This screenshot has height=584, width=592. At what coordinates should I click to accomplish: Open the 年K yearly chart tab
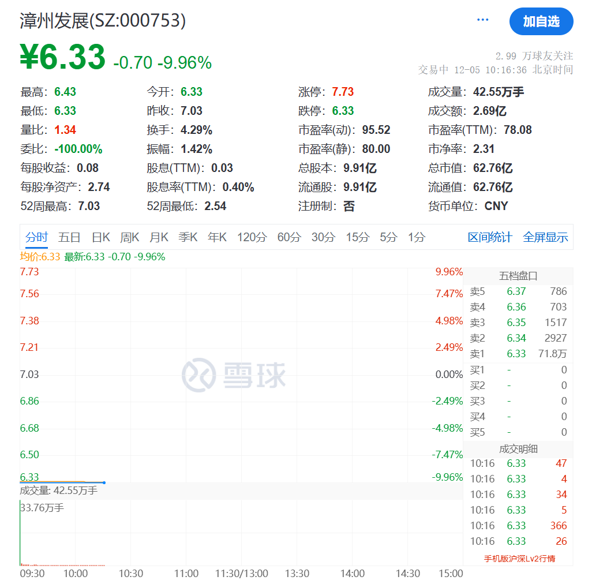[x=218, y=237]
